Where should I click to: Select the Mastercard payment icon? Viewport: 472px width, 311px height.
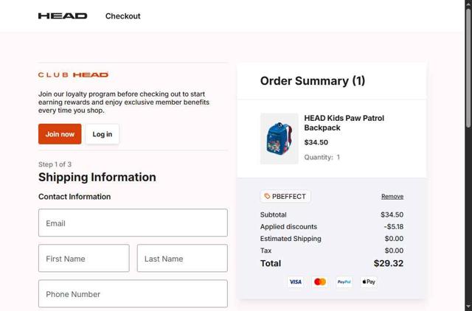click(319, 282)
